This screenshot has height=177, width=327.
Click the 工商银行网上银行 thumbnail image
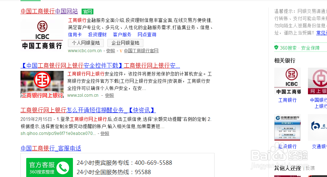[x=42, y=84]
